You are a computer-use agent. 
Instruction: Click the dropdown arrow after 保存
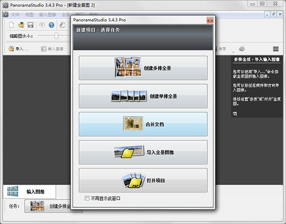pos(233,52)
